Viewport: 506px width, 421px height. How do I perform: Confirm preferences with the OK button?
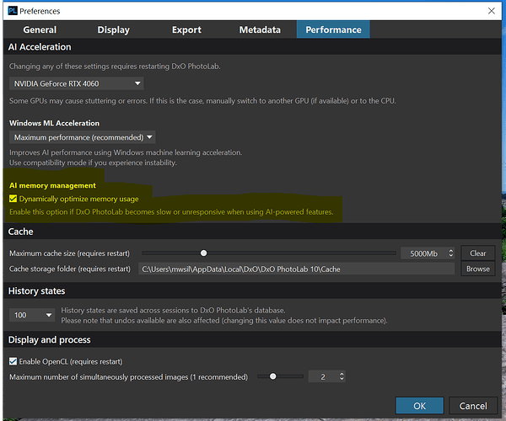coord(419,406)
